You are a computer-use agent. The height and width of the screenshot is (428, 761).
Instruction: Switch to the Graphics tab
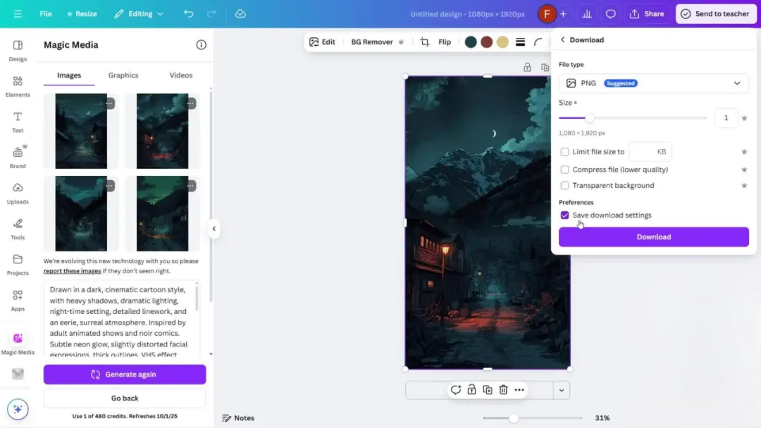123,75
